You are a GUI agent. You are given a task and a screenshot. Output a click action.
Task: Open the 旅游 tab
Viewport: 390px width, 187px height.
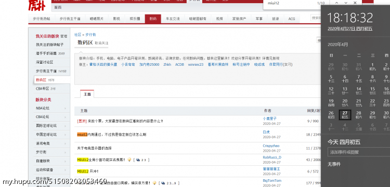pyautogui.click(x=275, y=19)
